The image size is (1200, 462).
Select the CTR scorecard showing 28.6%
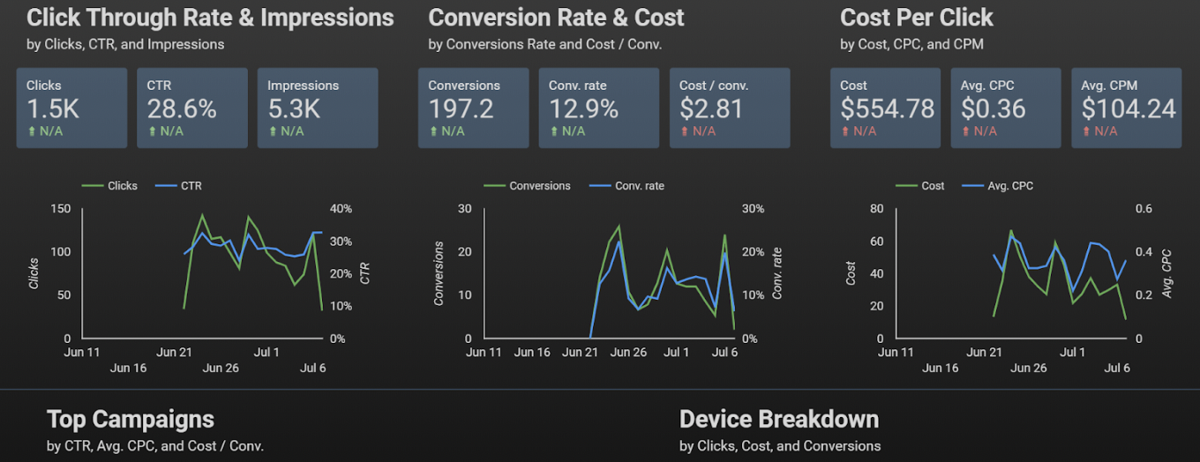pyautogui.click(x=192, y=108)
